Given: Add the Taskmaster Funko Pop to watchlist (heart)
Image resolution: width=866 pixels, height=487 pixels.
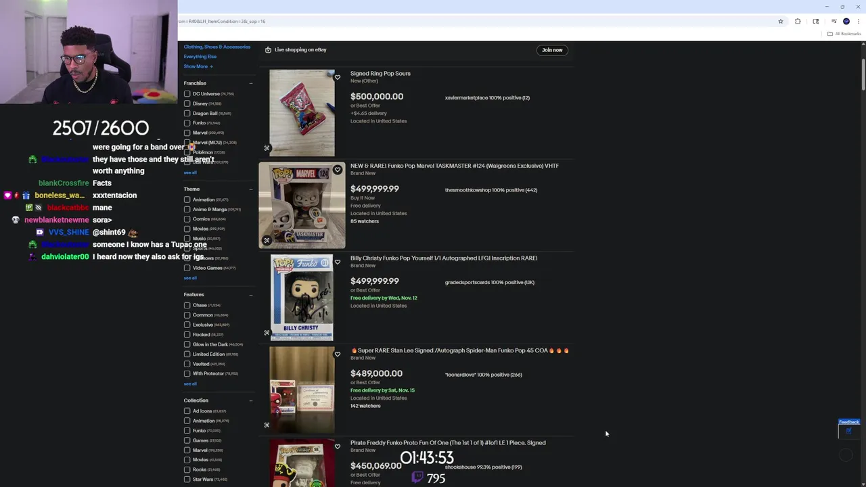Looking at the screenshot, I should pos(337,170).
